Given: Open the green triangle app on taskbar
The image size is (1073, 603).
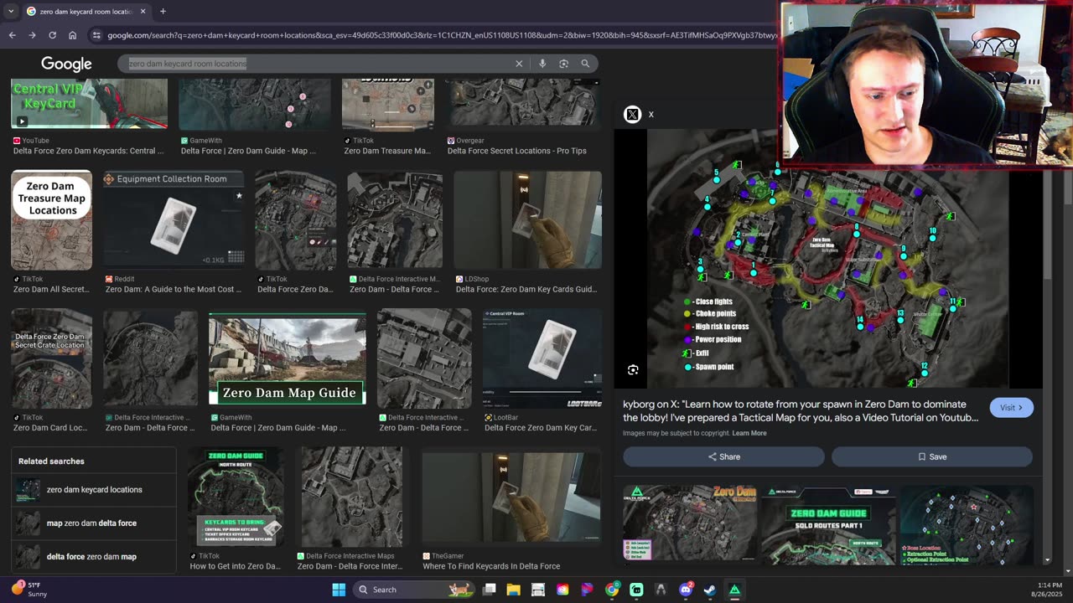Looking at the screenshot, I should pyautogui.click(x=734, y=590).
